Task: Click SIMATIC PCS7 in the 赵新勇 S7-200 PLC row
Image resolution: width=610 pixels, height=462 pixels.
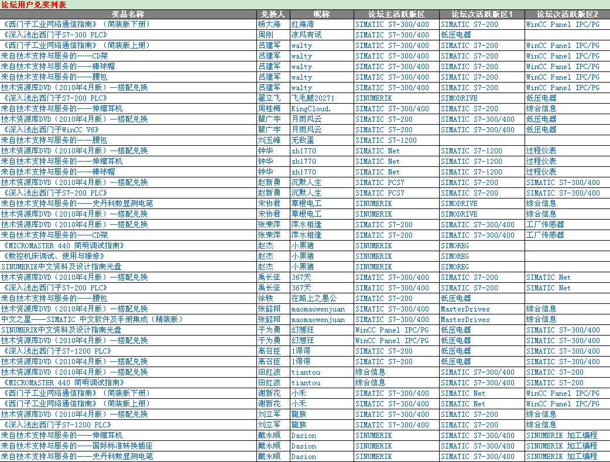Action: [380, 193]
